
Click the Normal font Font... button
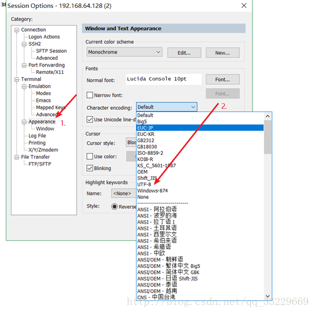pyautogui.click(x=222, y=80)
